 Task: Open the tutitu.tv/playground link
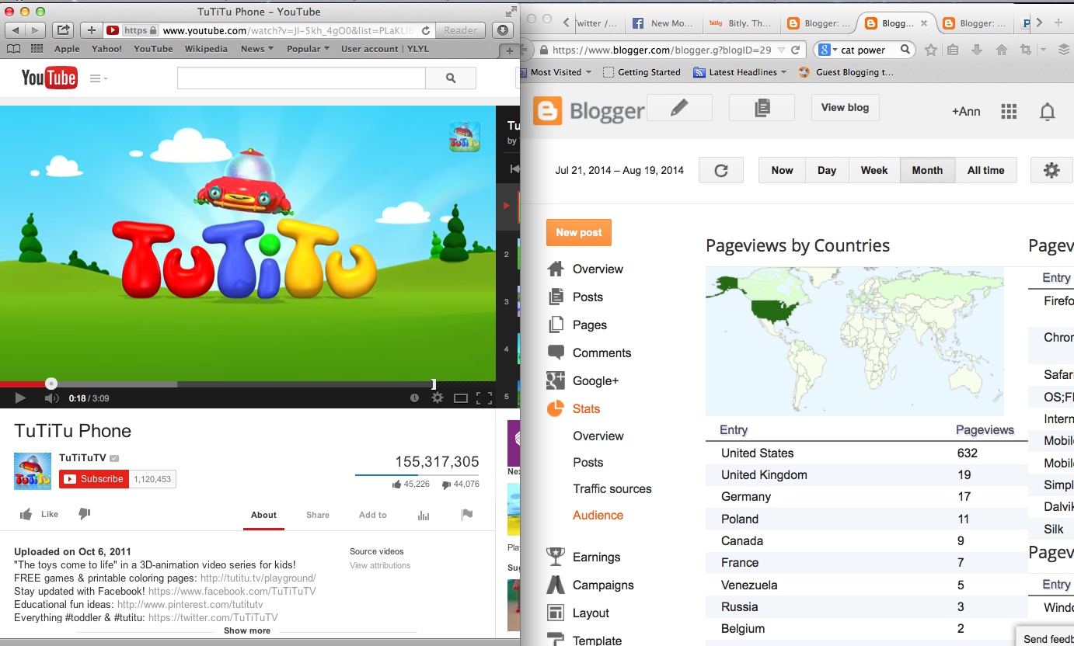[258, 578]
